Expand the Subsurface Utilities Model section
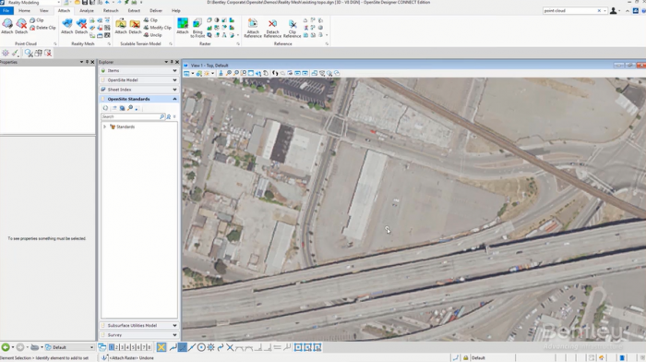Screen dimensions: 646x362 click(x=139, y=325)
